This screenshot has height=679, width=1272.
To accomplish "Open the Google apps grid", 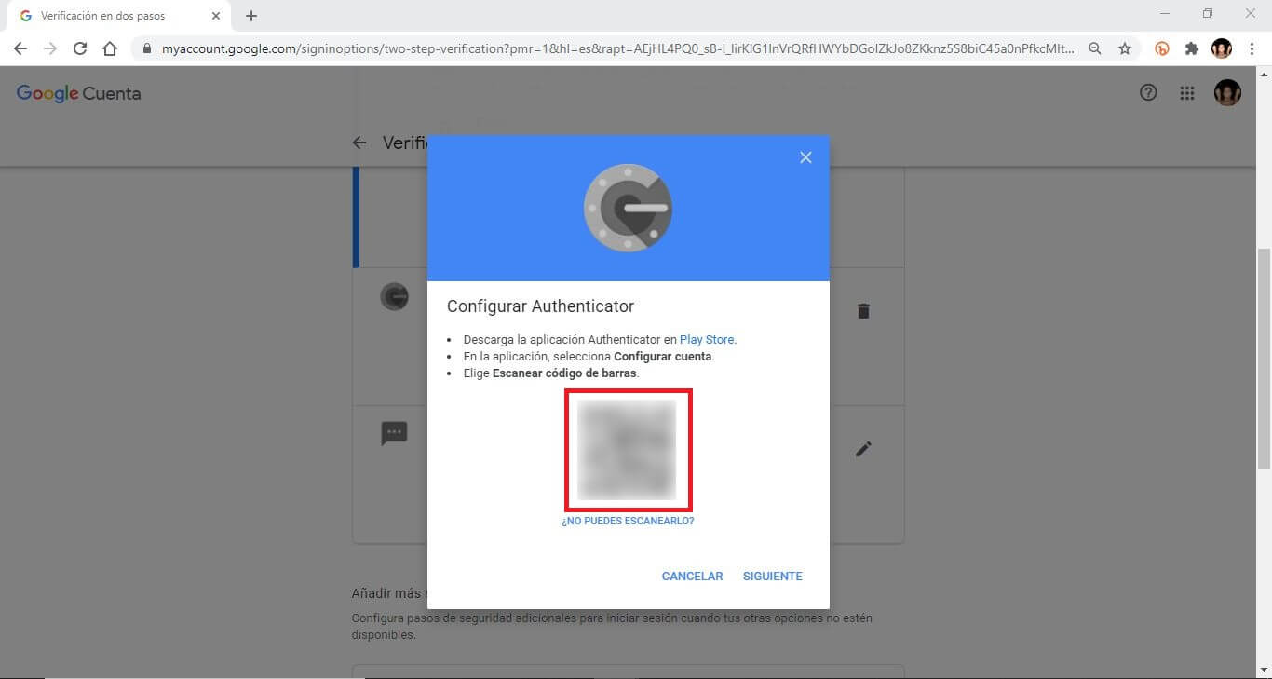I will [1187, 92].
